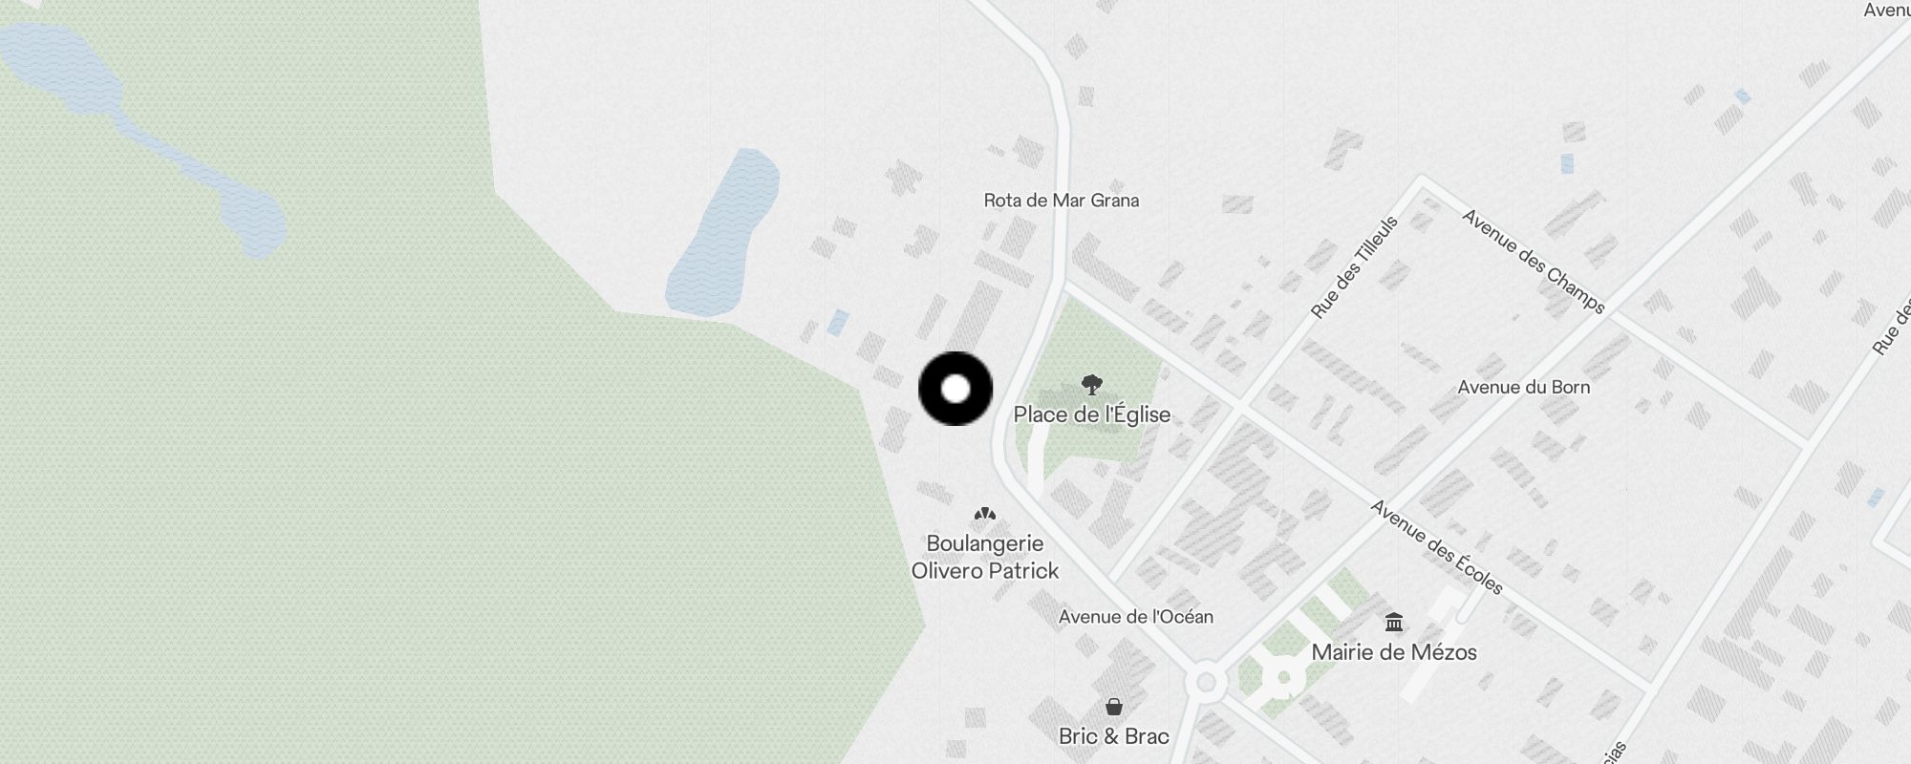Viewport: 1911px width, 764px height.
Task: Click the small blue pool left of the pin
Action: [838, 322]
